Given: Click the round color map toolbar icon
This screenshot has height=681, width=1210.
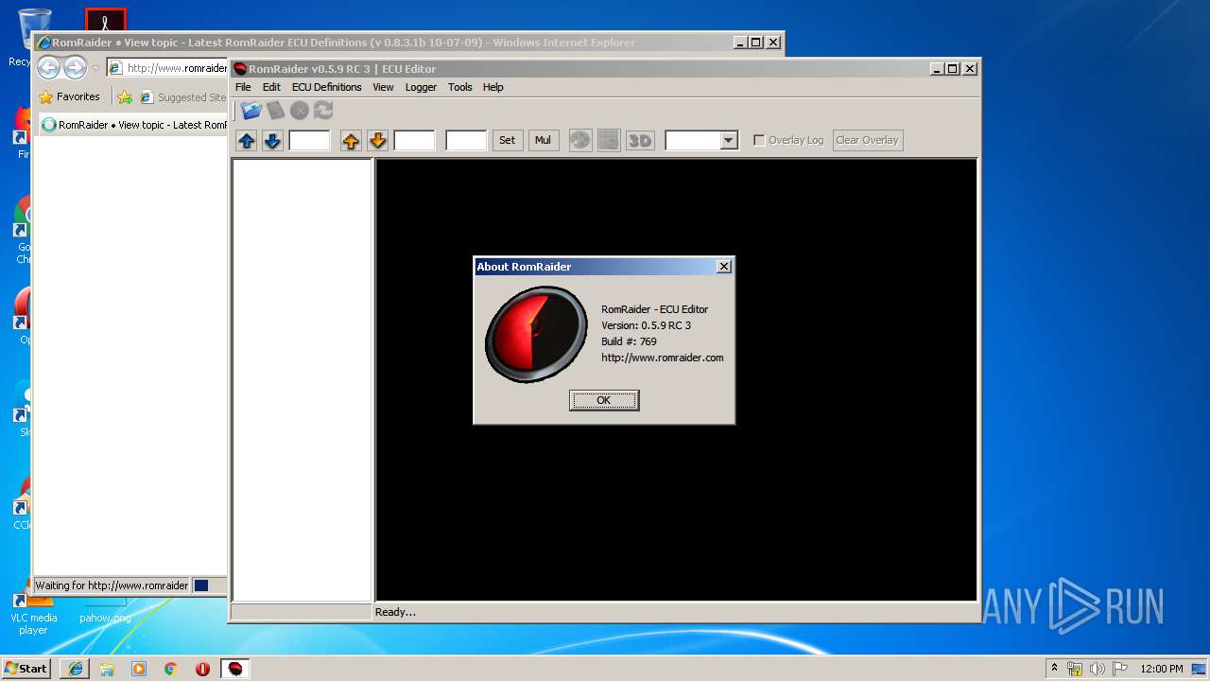Looking at the screenshot, I should coord(580,141).
